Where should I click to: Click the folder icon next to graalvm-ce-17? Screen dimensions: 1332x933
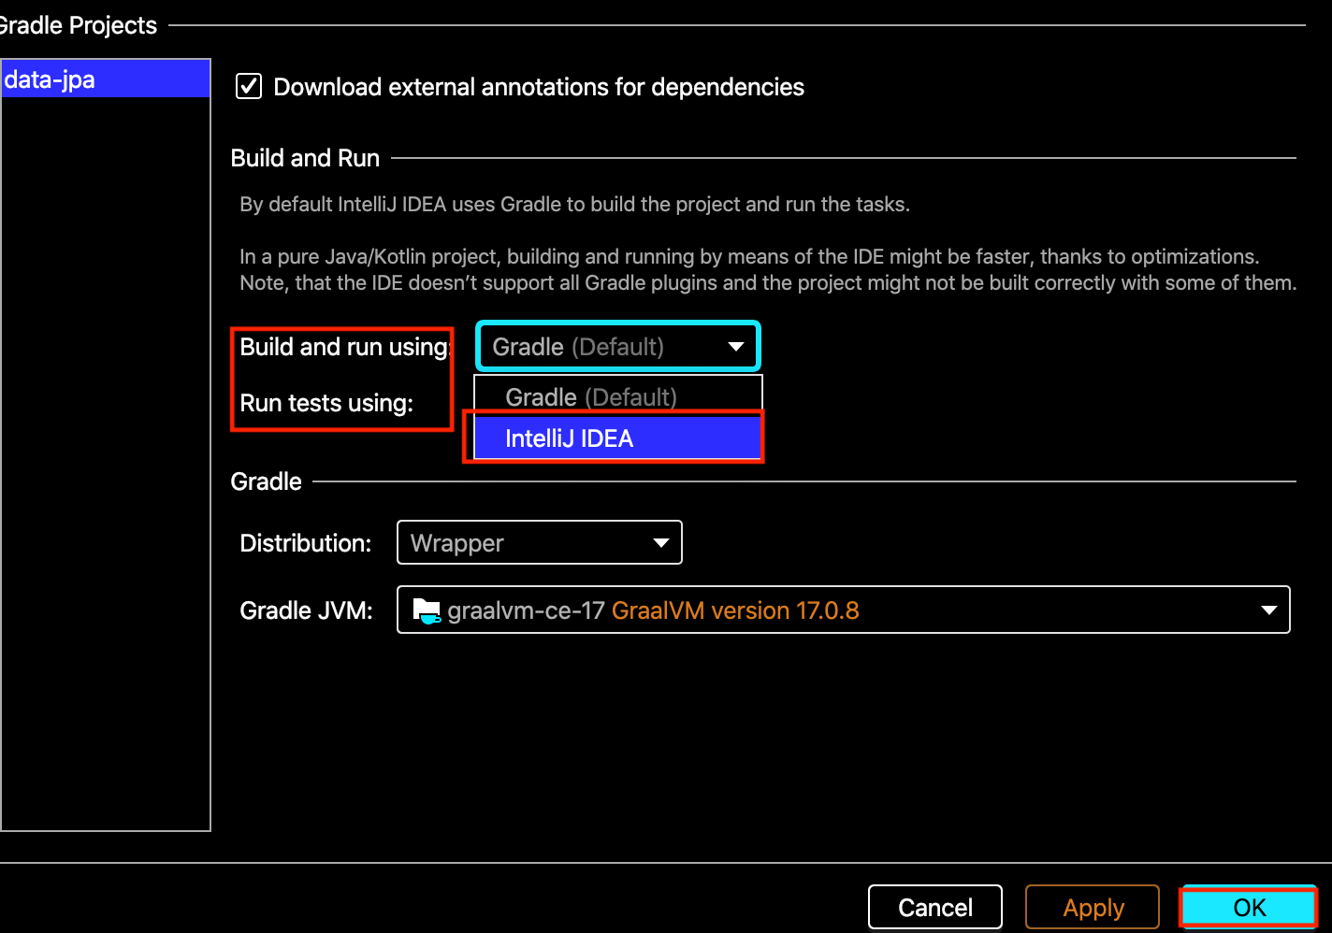click(427, 610)
